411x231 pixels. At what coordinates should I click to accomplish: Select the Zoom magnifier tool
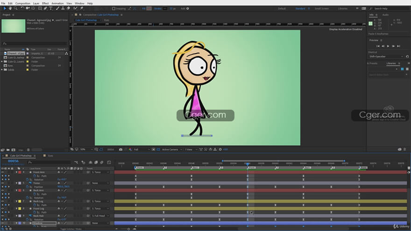coord(16,9)
